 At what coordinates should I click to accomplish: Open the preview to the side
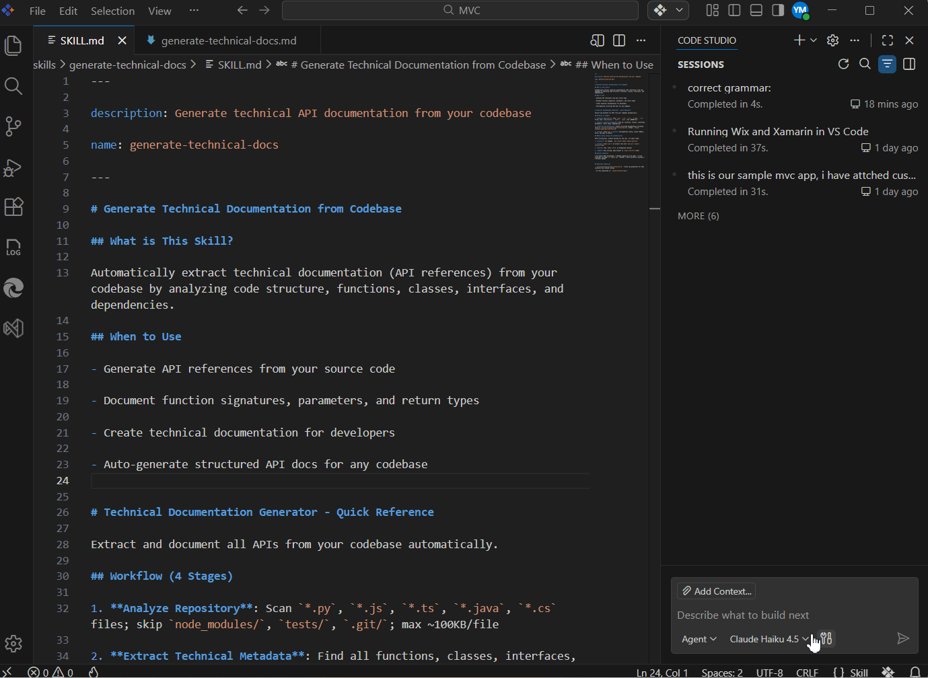pos(597,40)
